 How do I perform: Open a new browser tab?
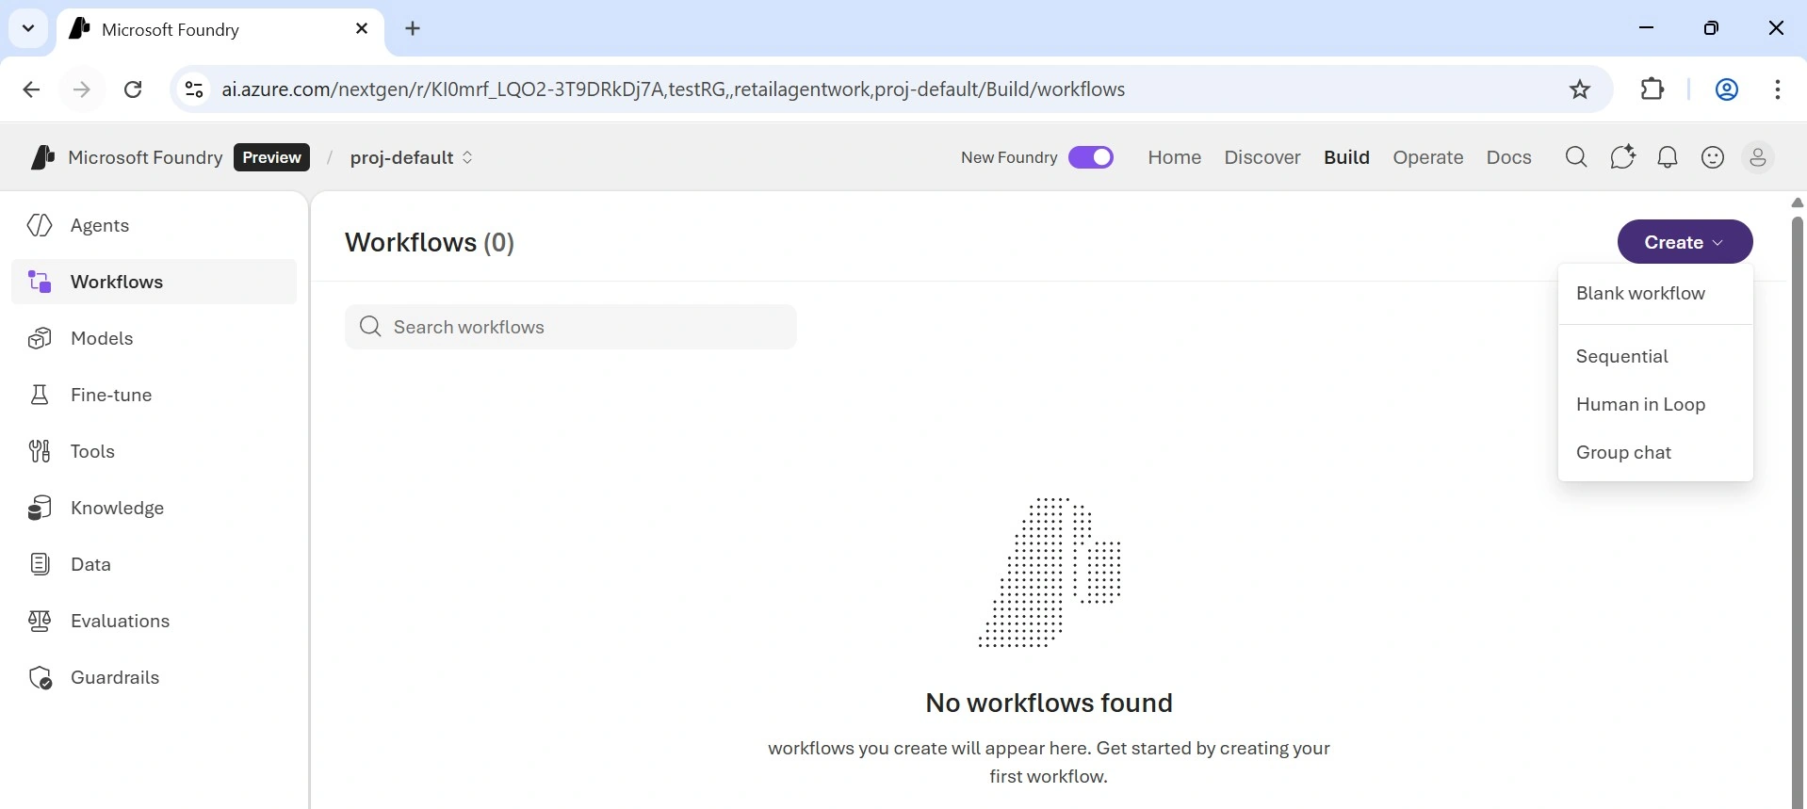coord(413,28)
